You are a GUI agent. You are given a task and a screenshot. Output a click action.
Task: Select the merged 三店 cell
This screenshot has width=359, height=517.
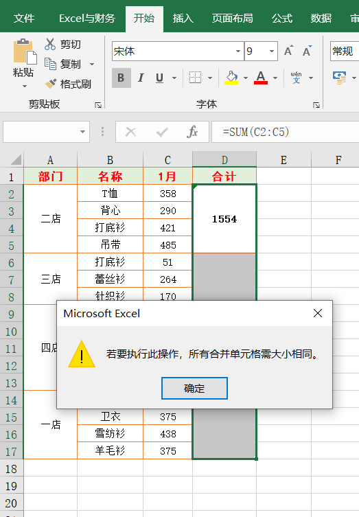pos(50,279)
